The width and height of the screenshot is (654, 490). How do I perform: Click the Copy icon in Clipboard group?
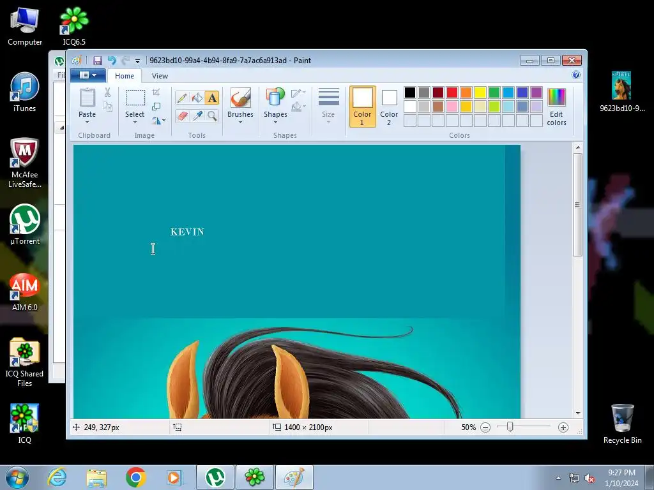pyautogui.click(x=107, y=107)
